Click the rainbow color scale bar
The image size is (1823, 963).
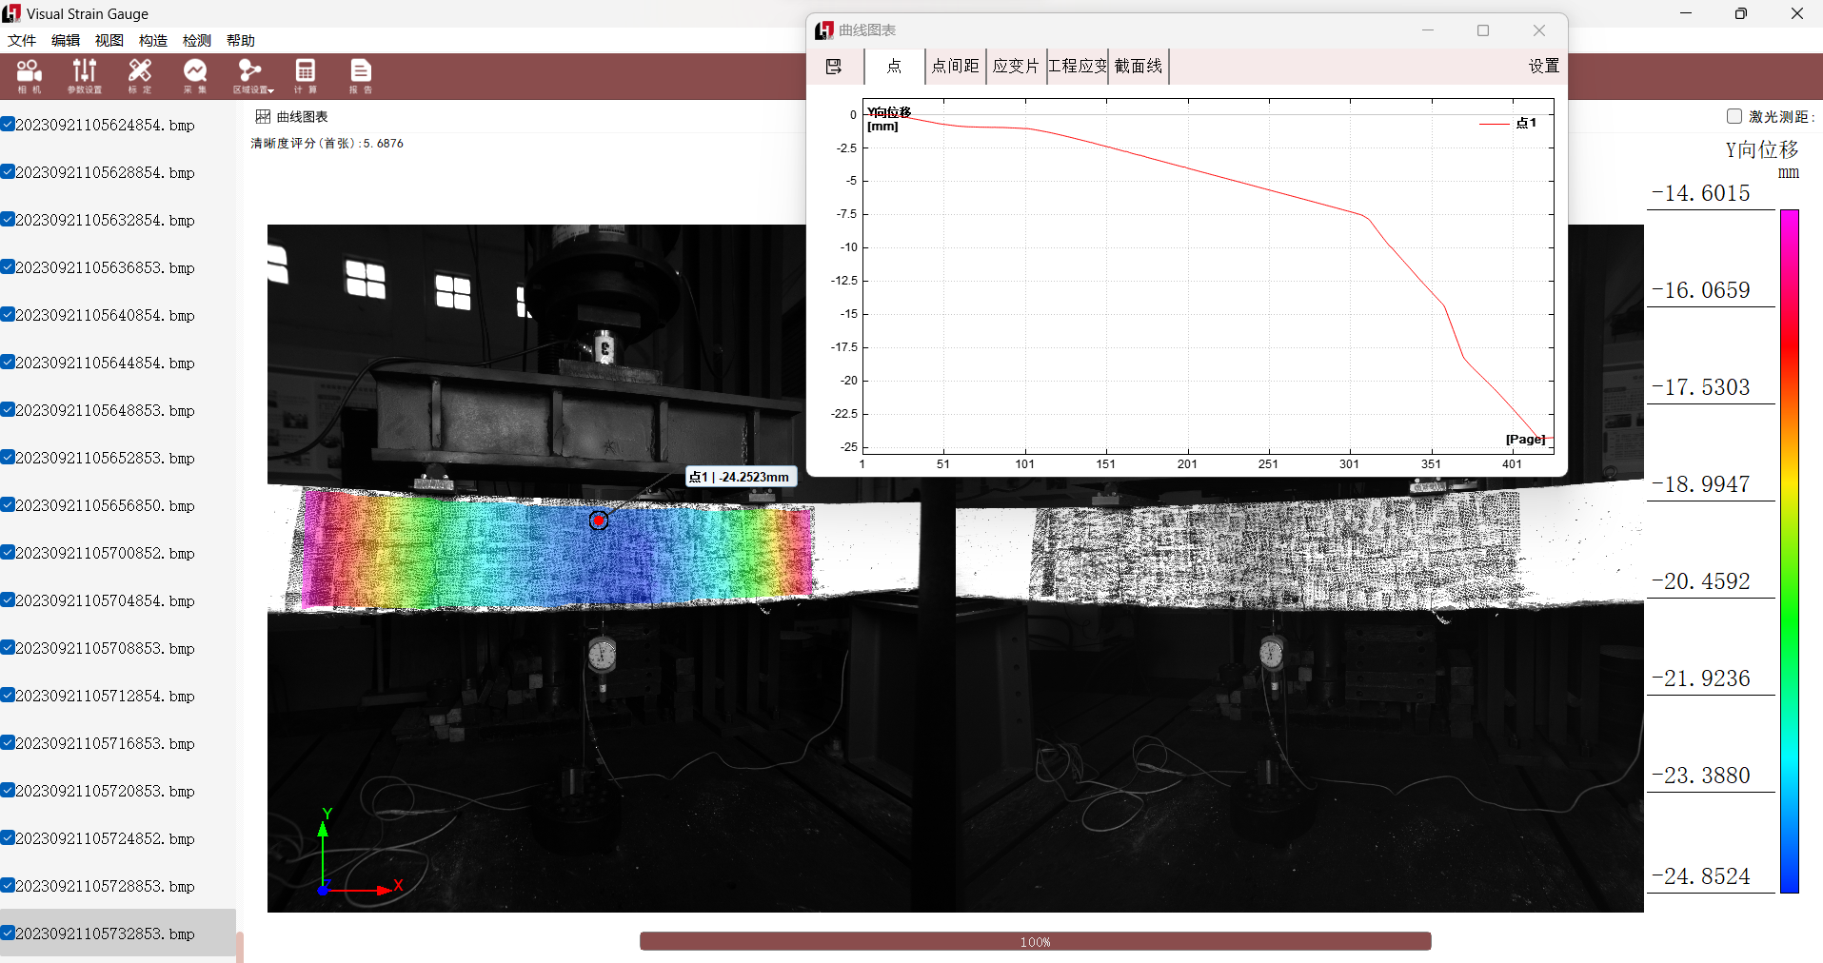(1790, 551)
